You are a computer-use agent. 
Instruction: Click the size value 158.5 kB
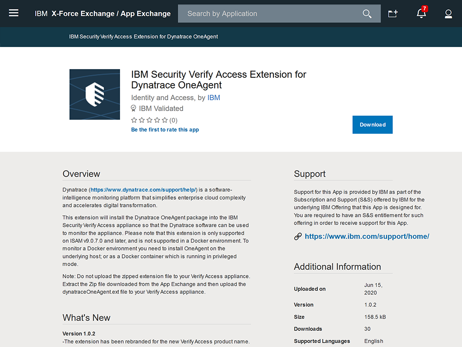[x=375, y=317]
